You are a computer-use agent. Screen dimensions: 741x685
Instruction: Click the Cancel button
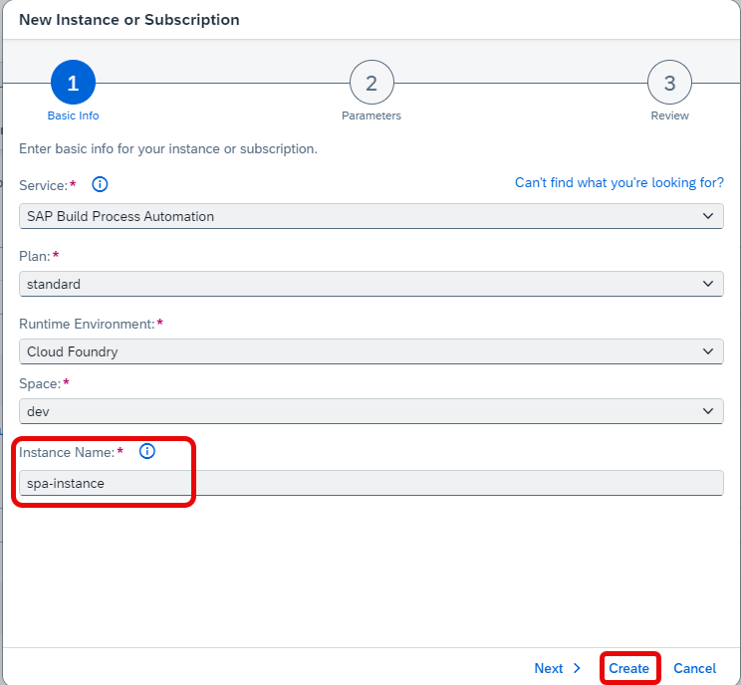tap(695, 668)
